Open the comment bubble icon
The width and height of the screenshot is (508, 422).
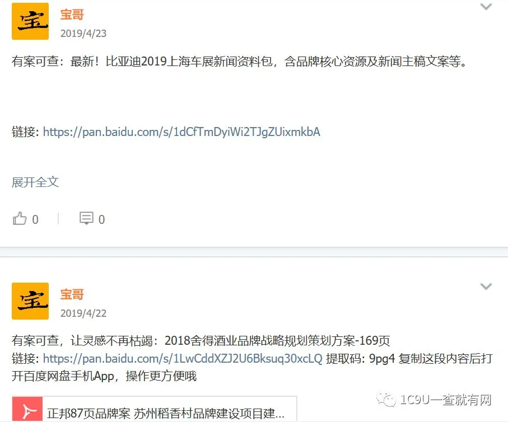(x=86, y=218)
